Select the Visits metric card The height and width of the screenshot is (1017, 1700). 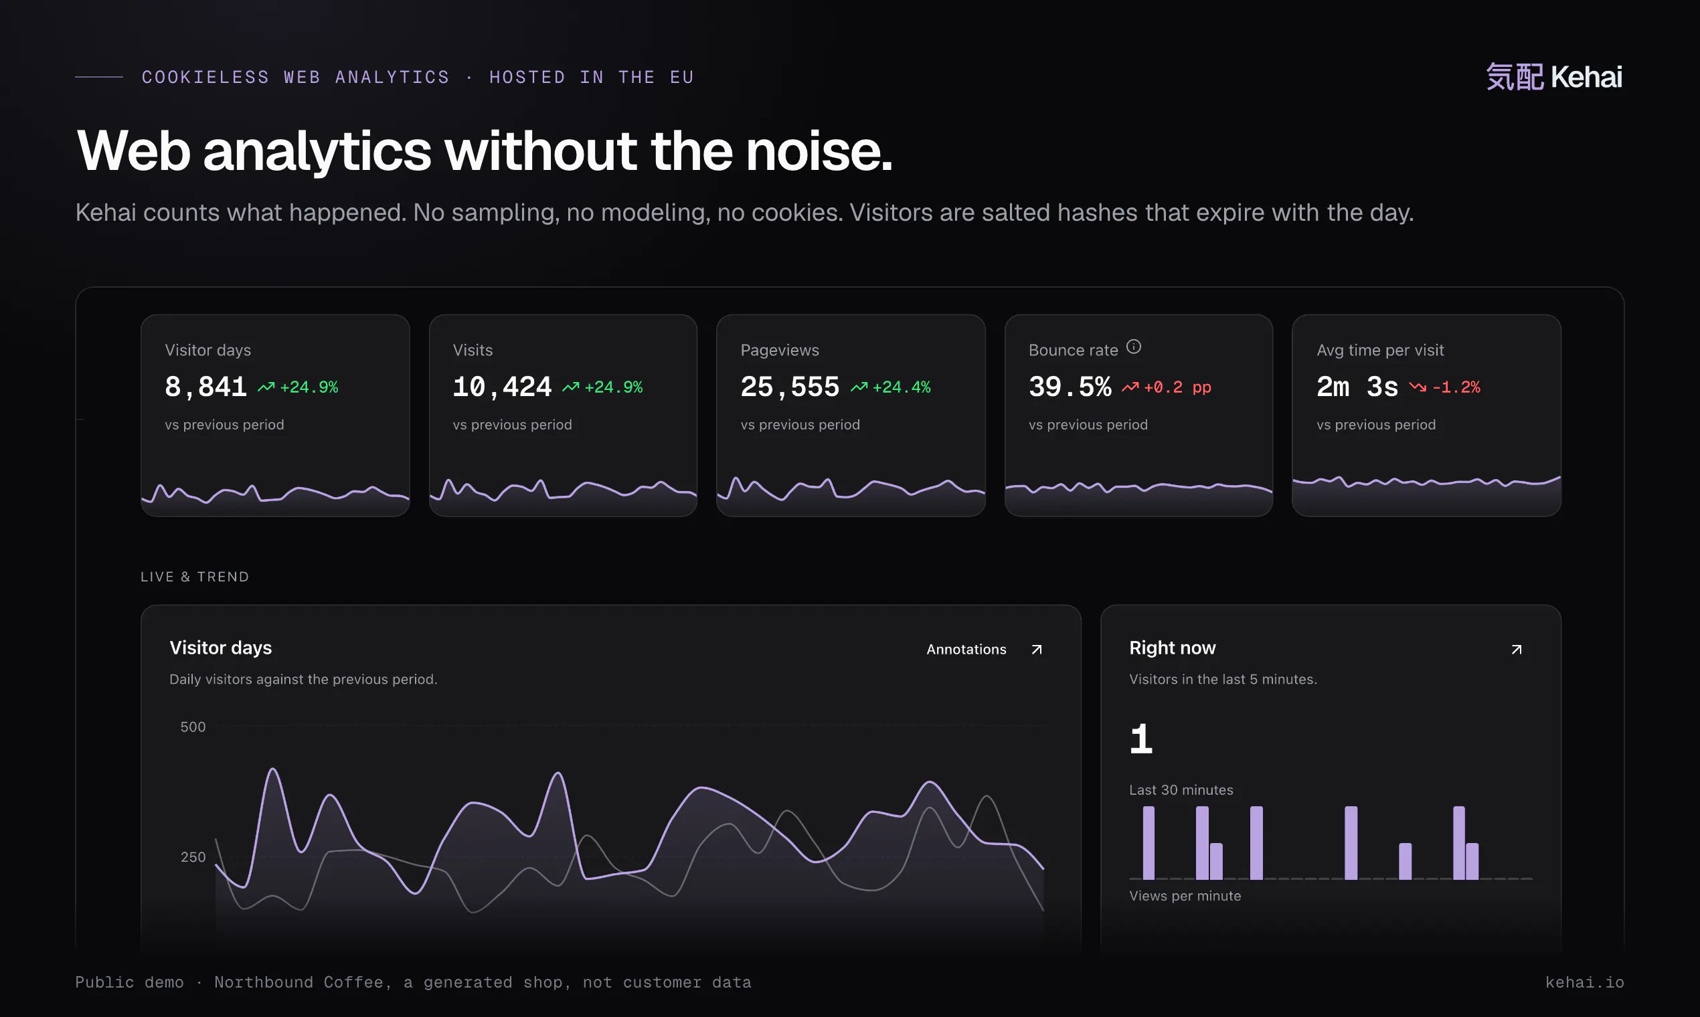coord(563,415)
